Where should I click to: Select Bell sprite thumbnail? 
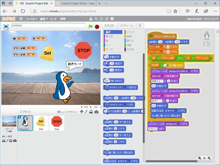[41, 123]
